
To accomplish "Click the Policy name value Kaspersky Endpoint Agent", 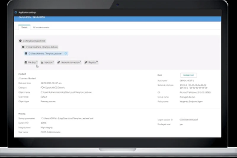I will (x=191, y=102).
